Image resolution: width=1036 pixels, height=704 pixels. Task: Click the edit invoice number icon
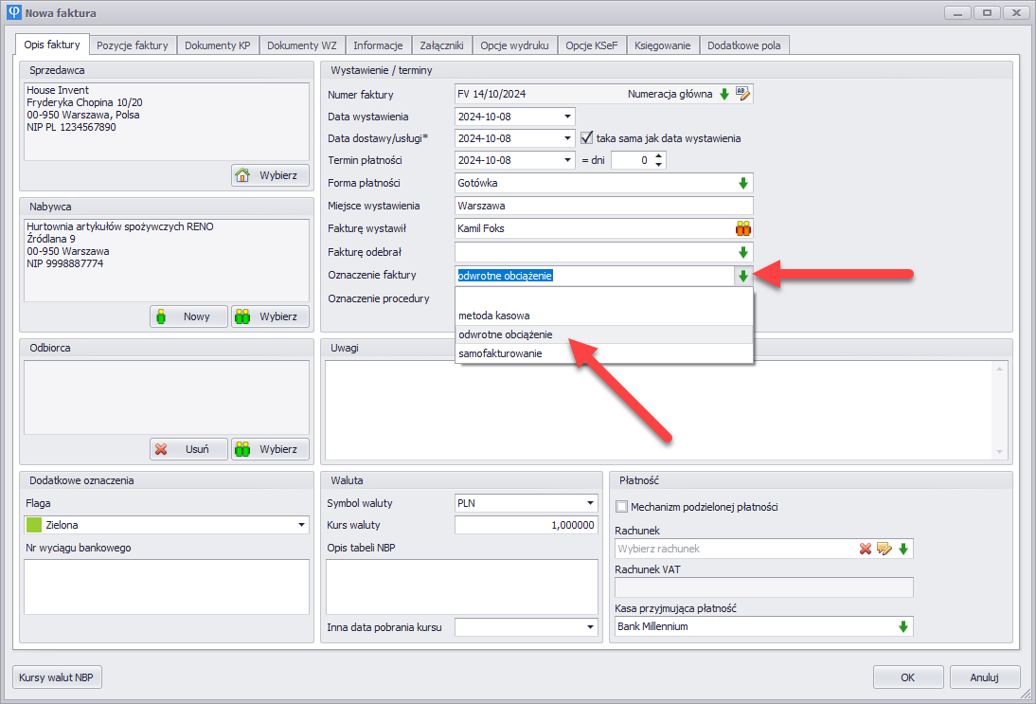742,94
